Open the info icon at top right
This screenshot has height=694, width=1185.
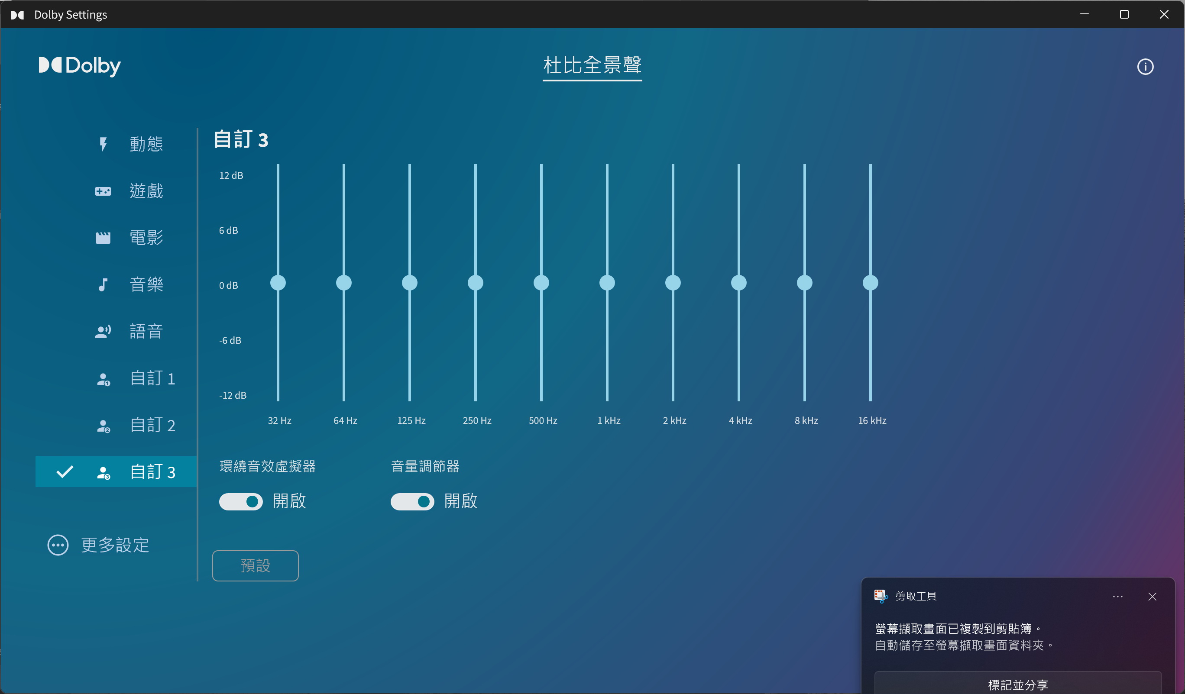pyautogui.click(x=1145, y=67)
